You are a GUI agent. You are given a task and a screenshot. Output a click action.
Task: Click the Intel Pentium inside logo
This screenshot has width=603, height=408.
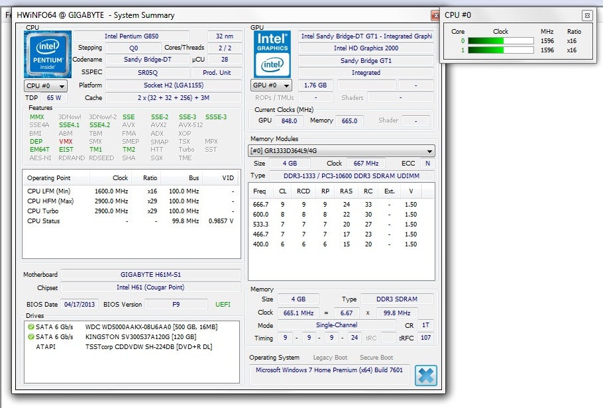pos(48,54)
